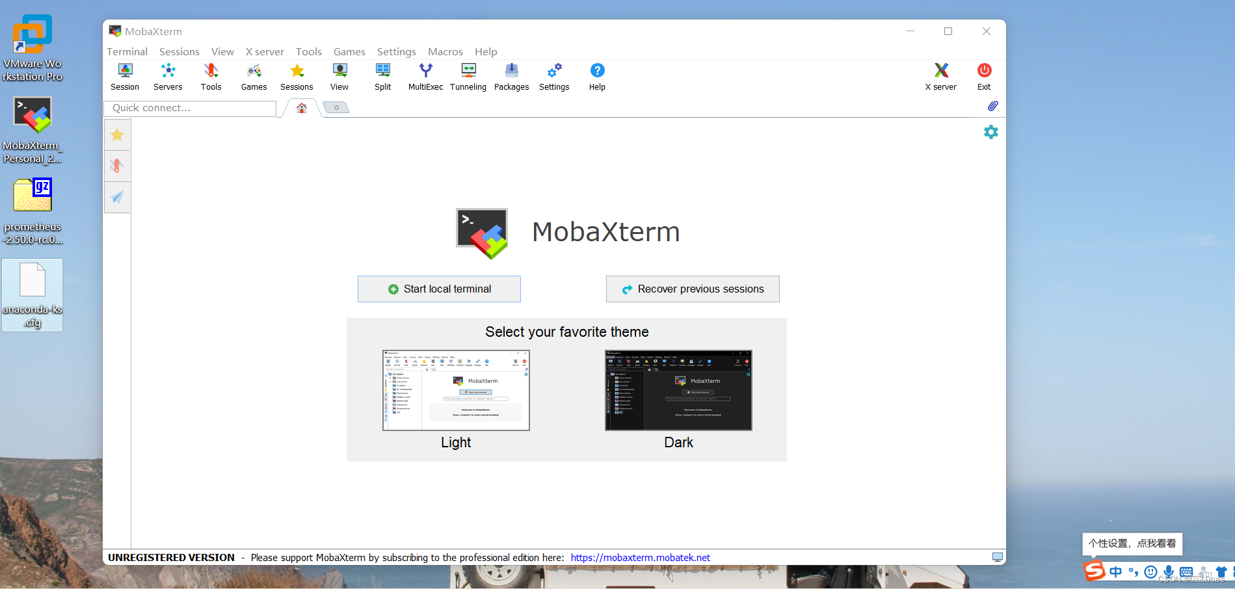This screenshot has width=1235, height=589.
Task: Open the X server menu
Action: pyautogui.click(x=265, y=51)
